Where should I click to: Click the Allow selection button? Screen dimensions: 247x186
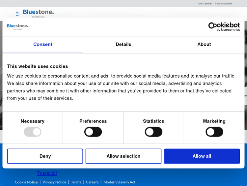coord(123,156)
